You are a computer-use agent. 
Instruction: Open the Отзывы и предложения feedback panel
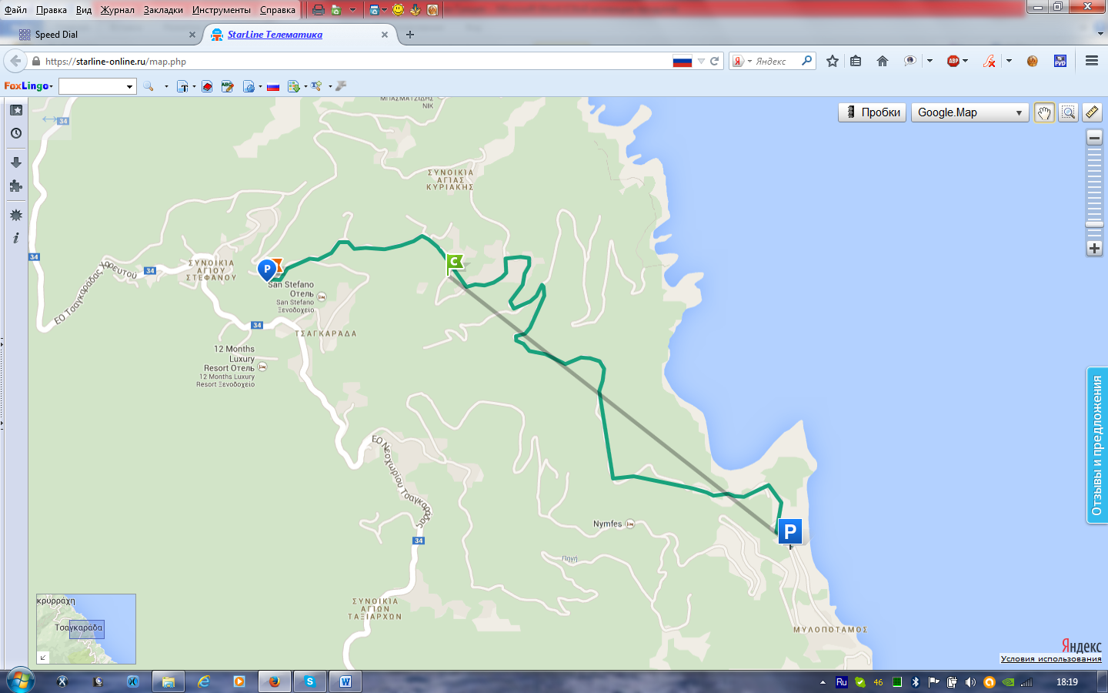pyautogui.click(x=1097, y=446)
